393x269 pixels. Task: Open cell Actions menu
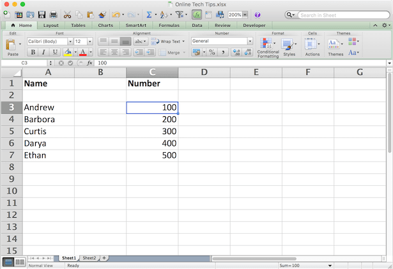pos(312,48)
